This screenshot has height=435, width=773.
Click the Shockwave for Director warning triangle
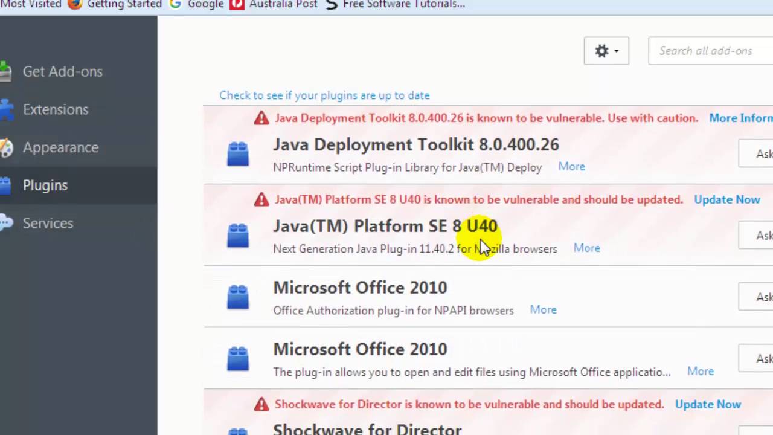261,404
